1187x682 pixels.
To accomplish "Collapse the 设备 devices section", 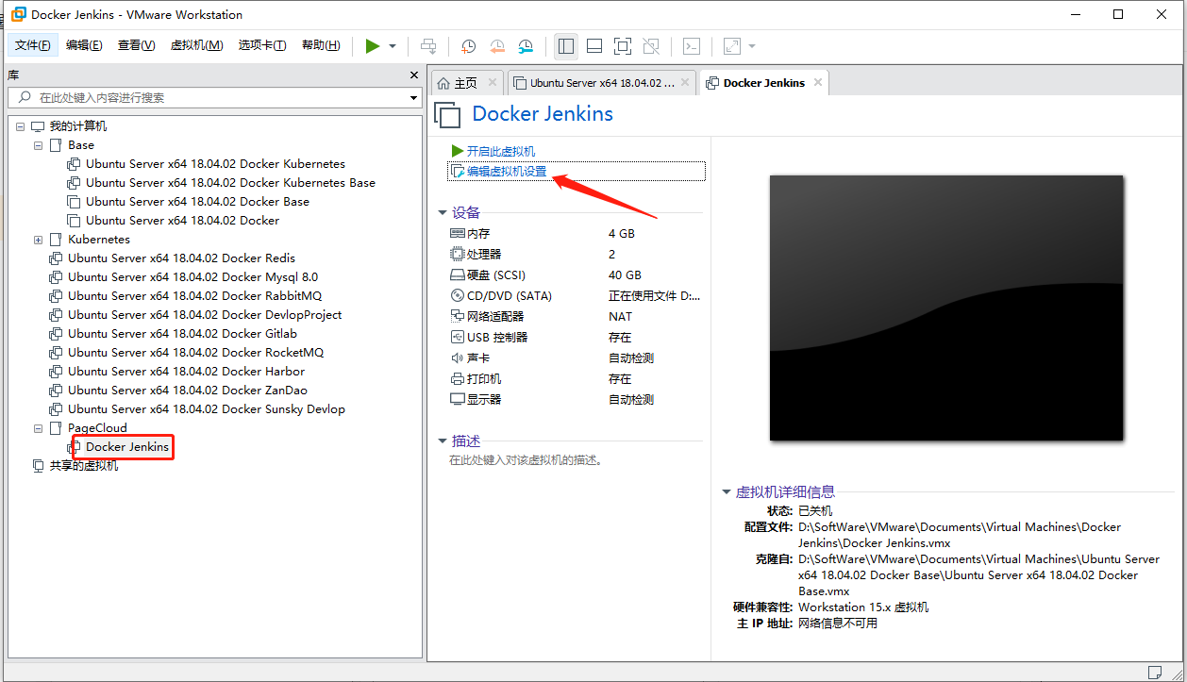I will [443, 213].
